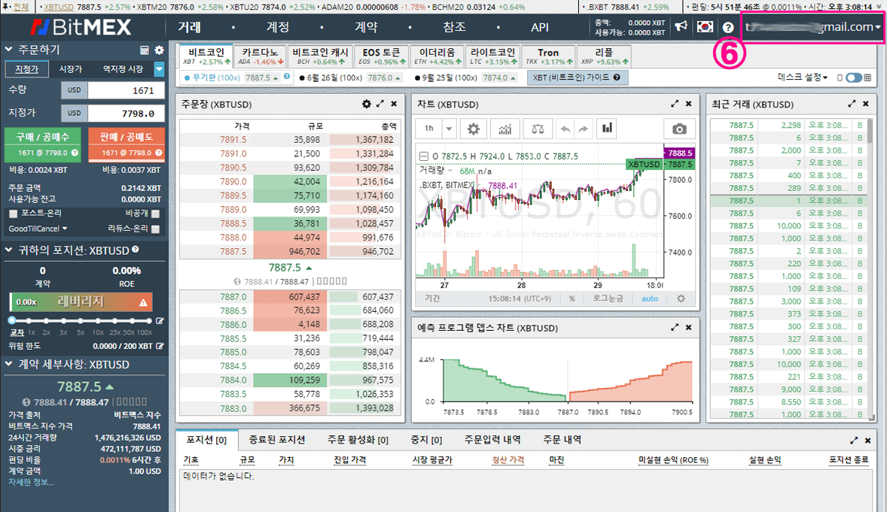Take chart snapshot camera icon

click(x=679, y=129)
